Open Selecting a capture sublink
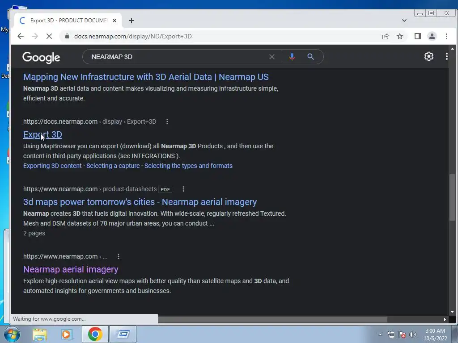This screenshot has height=343, width=458. coord(113,166)
